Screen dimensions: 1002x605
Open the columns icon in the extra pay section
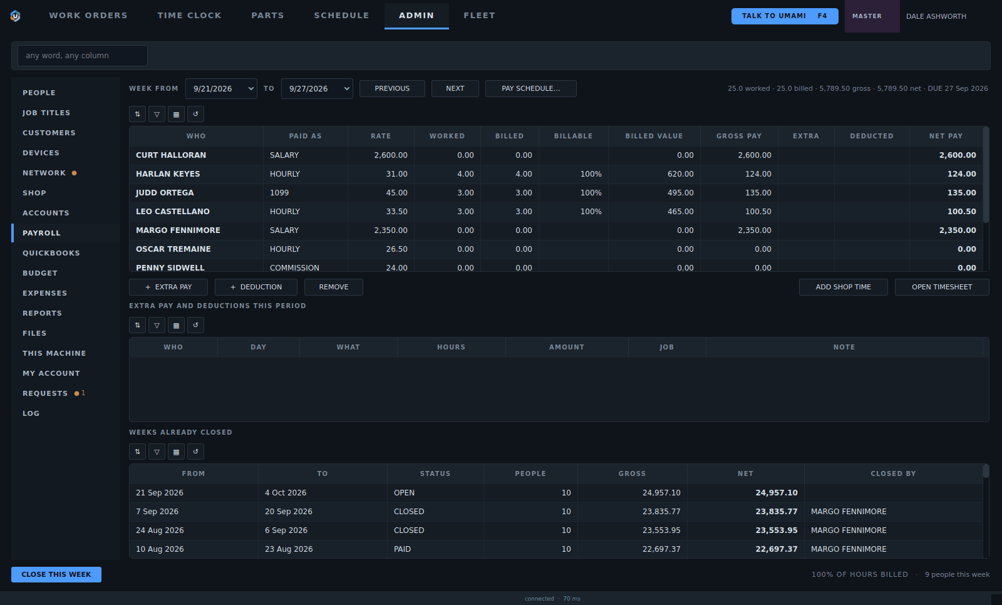pyautogui.click(x=176, y=325)
